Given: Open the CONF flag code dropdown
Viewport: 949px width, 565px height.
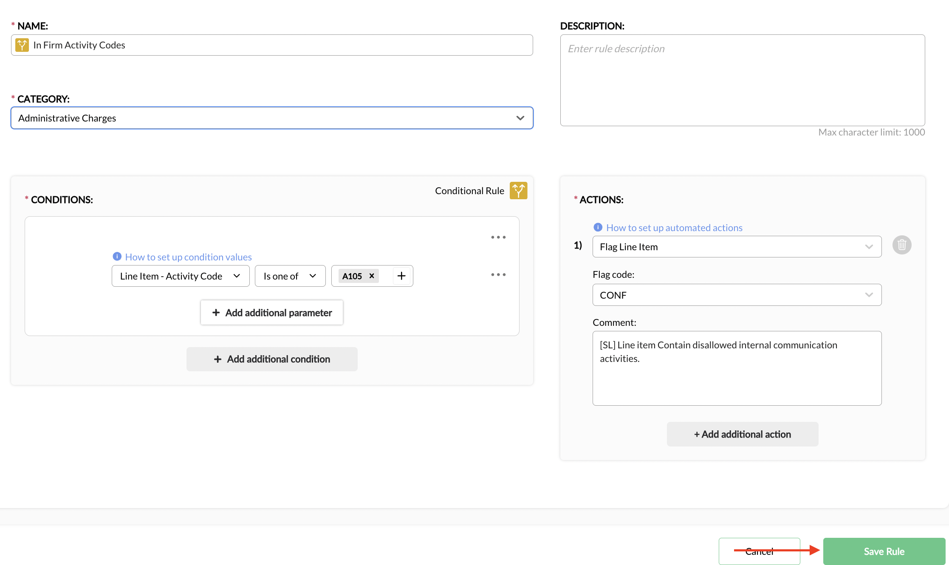Looking at the screenshot, I should [x=737, y=295].
